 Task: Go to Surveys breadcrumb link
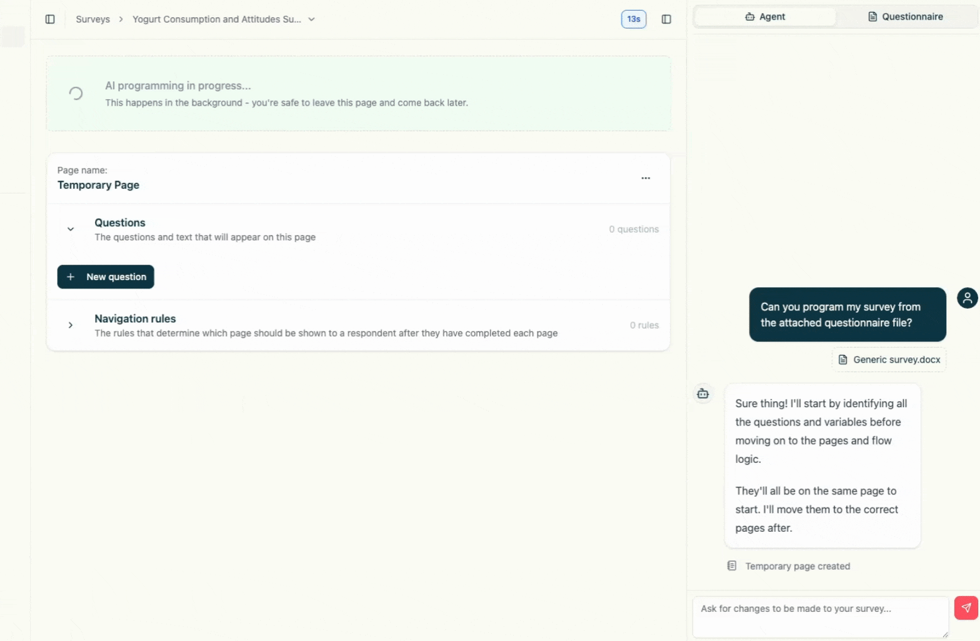pos(93,19)
